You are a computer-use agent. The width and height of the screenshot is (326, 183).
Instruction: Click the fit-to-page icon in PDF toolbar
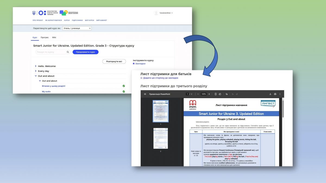pos(216,94)
